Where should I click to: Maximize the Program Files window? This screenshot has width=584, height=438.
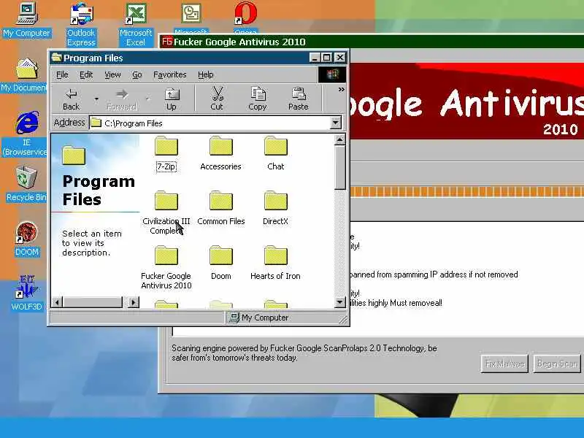pos(326,58)
